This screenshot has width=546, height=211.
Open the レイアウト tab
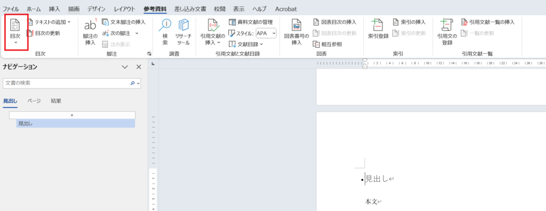click(x=125, y=9)
